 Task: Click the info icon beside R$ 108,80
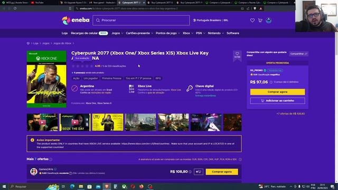190,172
